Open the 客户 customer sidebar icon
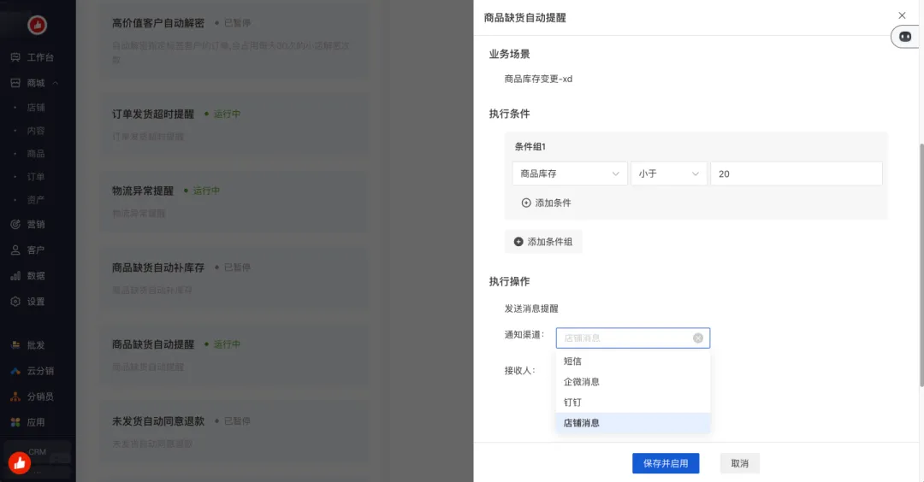The image size is (924, 482). pyautogui.click(x=15, y=250)
